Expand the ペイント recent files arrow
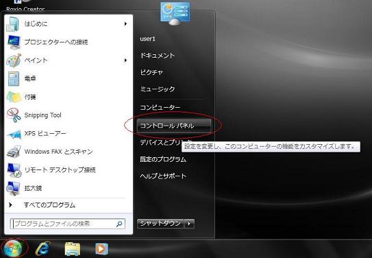Image resolution: width=372 pixels, height=258 pixels. click(125, 60)
